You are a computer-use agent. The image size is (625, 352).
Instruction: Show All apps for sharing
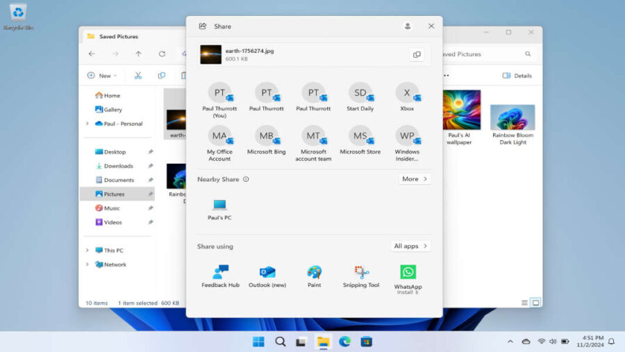click(410, 246)
